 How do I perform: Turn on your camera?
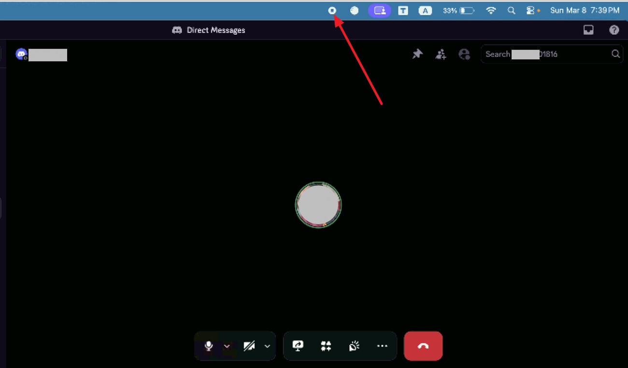click(249, 346)
